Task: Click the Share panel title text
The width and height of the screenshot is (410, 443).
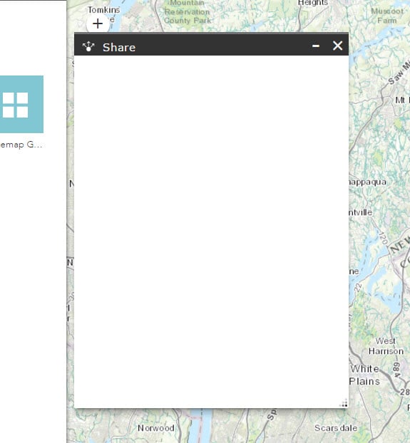Action: click(119, 48)
